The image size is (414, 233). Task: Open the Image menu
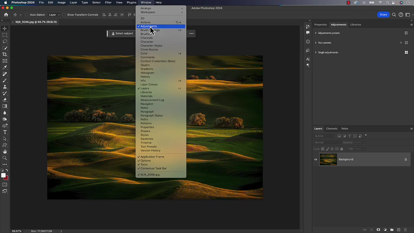click(x=61, y=2)
